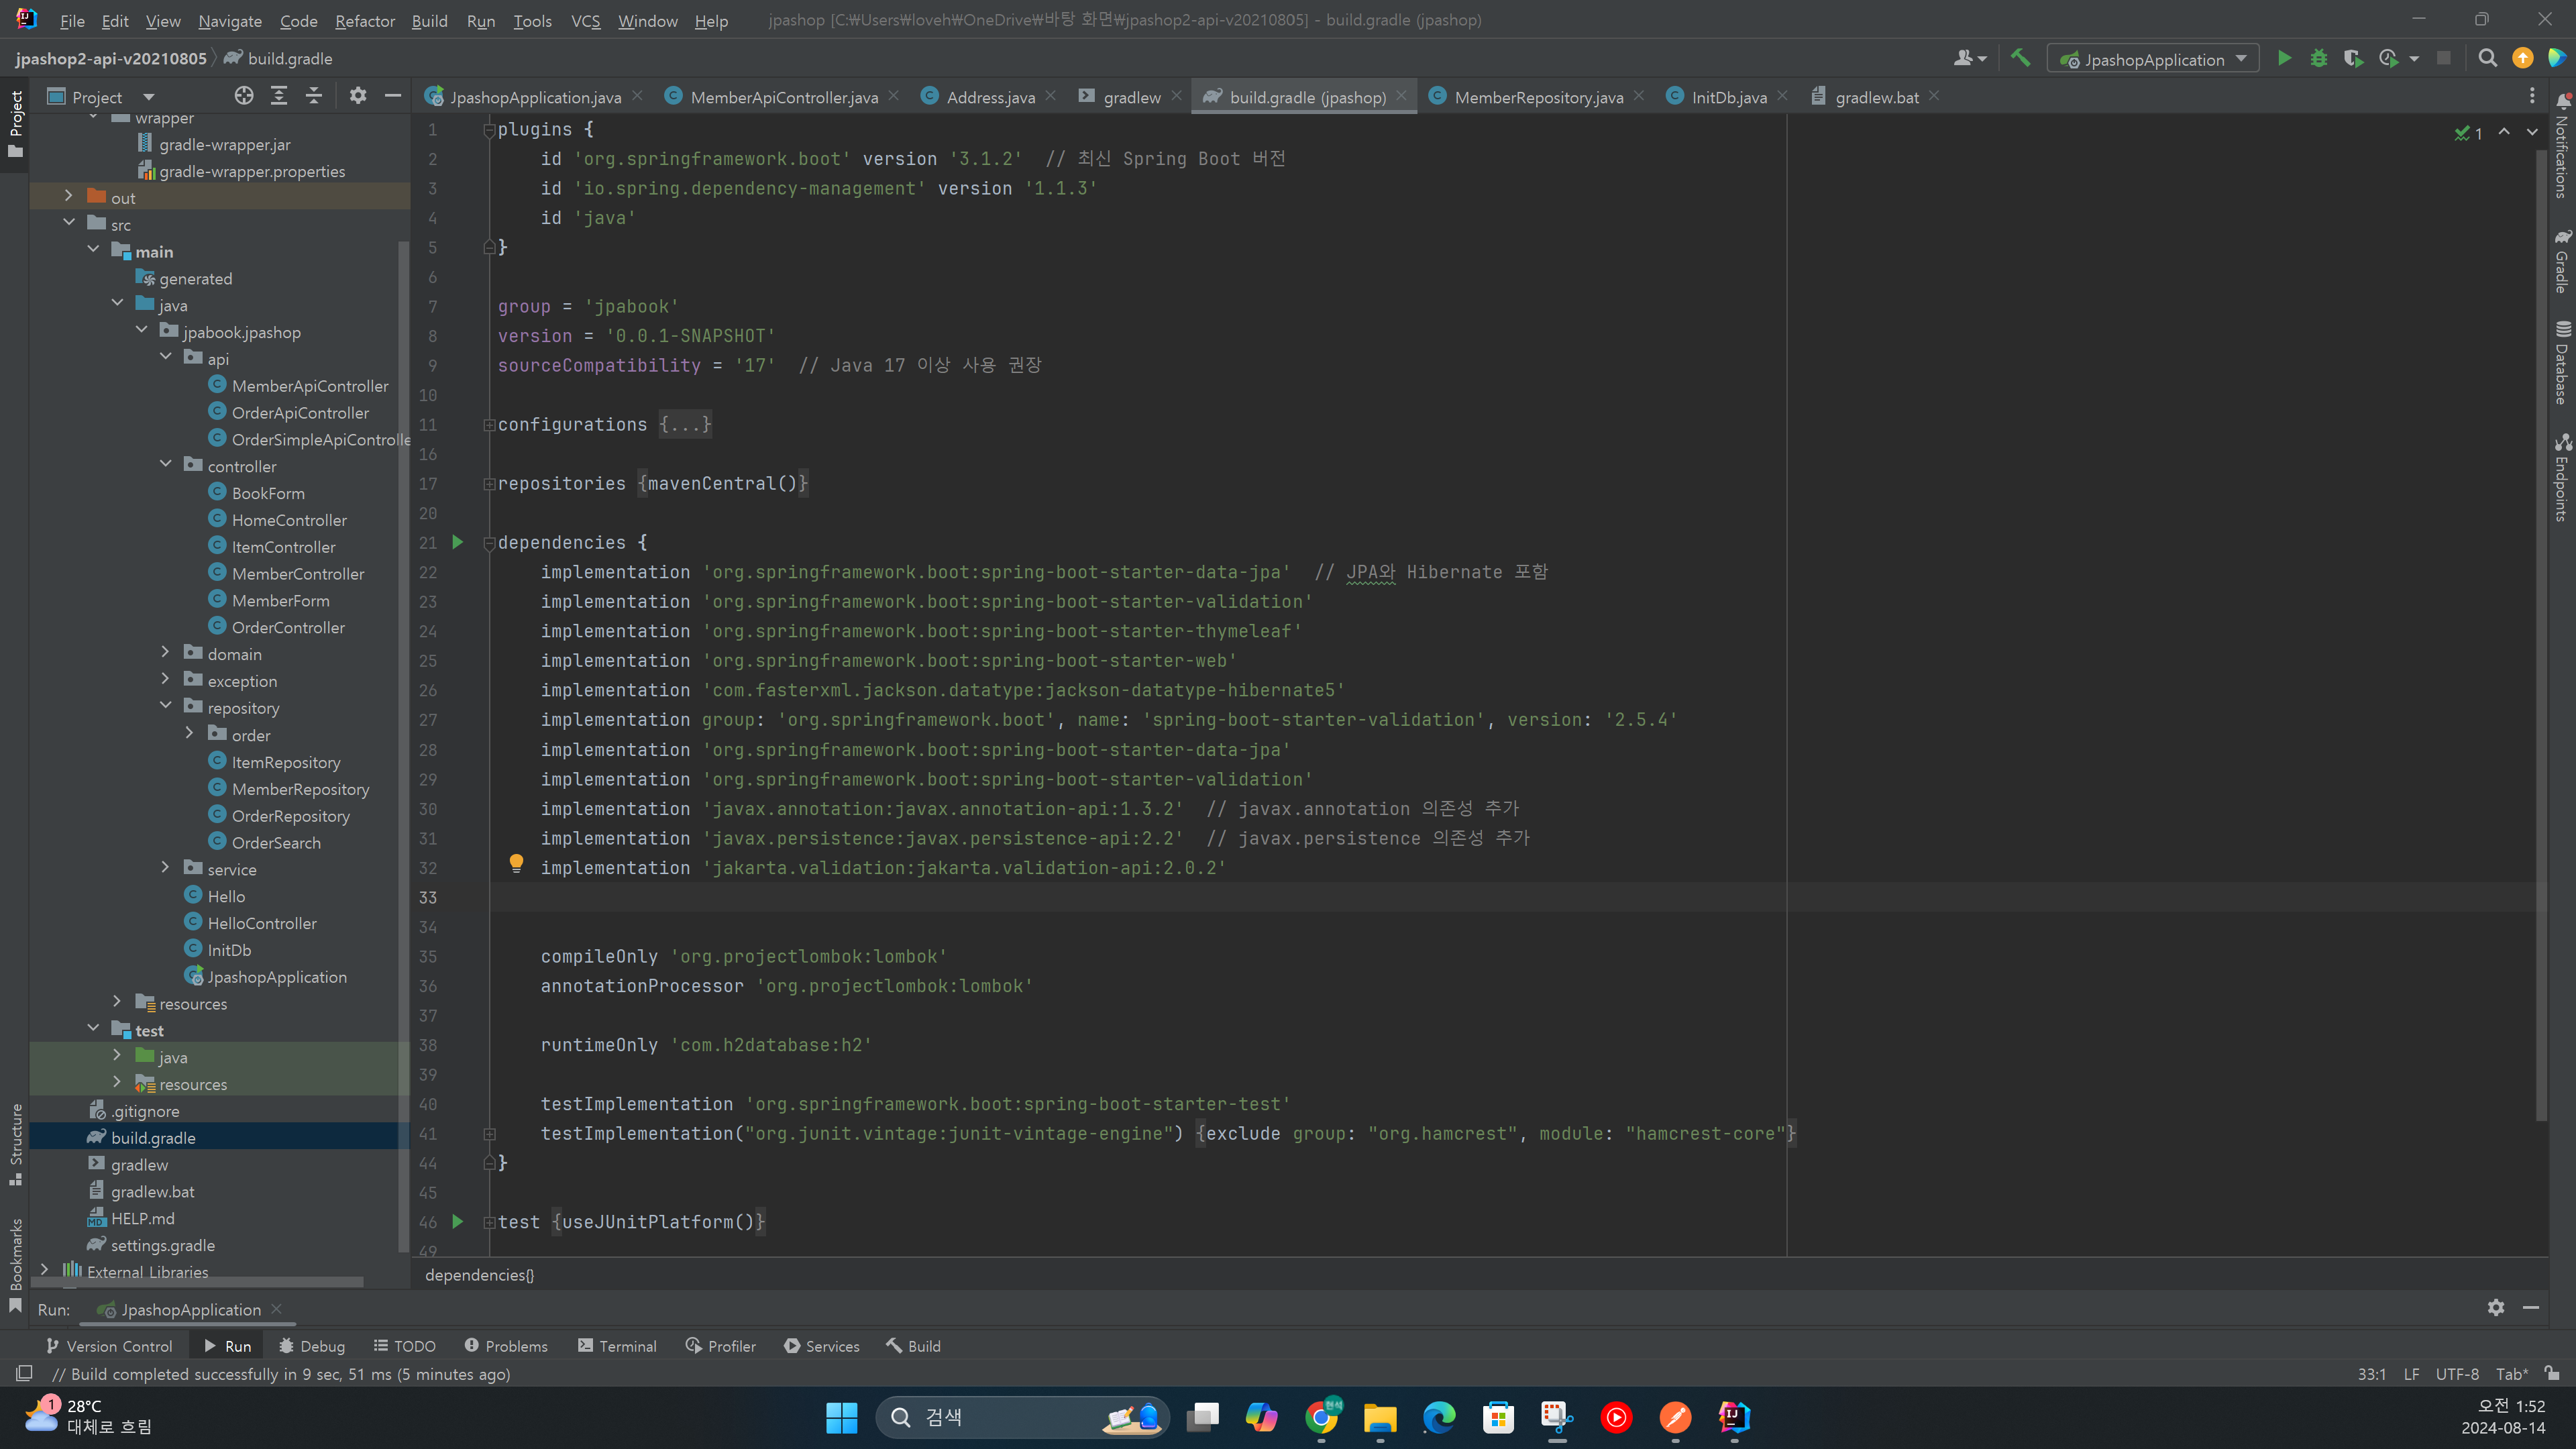Open the Bookmarks side panel

point(16,1266)
